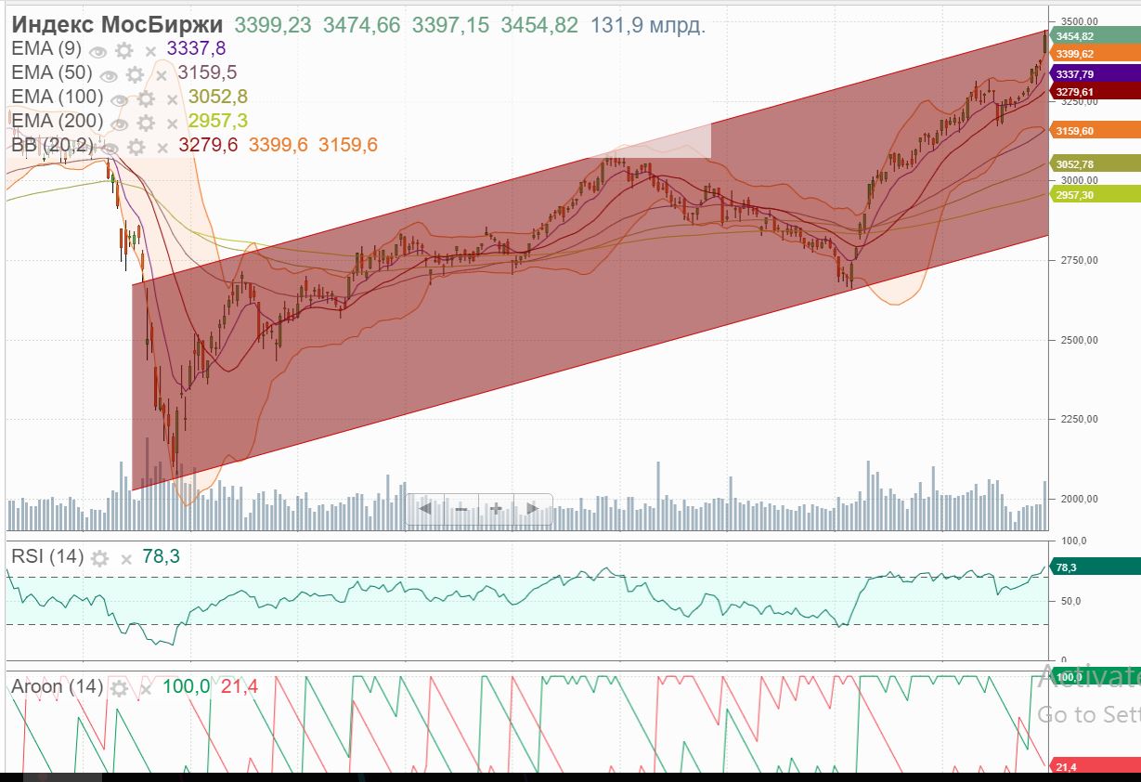Click the 3454,82 current price label on axis
The height and width of the screenshot is (782, 1141).
(x=1083, y=36)
